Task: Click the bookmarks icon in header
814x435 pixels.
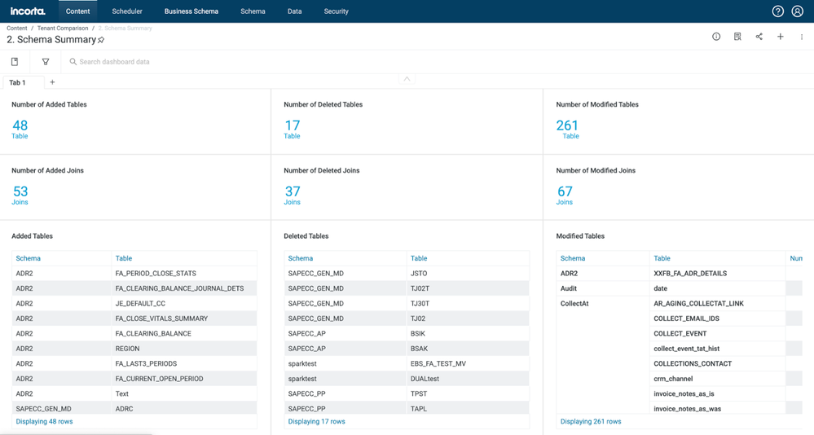Action: click(x=737, y=37)
